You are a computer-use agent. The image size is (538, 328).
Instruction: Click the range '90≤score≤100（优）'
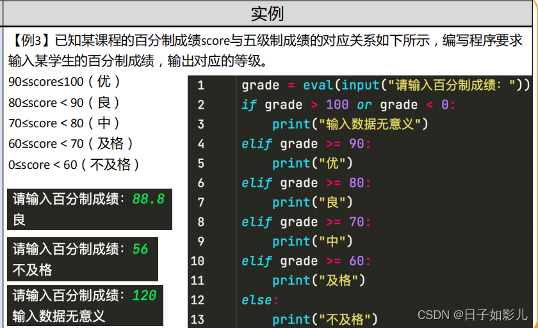pyautogui.click(x=65, y=82)
